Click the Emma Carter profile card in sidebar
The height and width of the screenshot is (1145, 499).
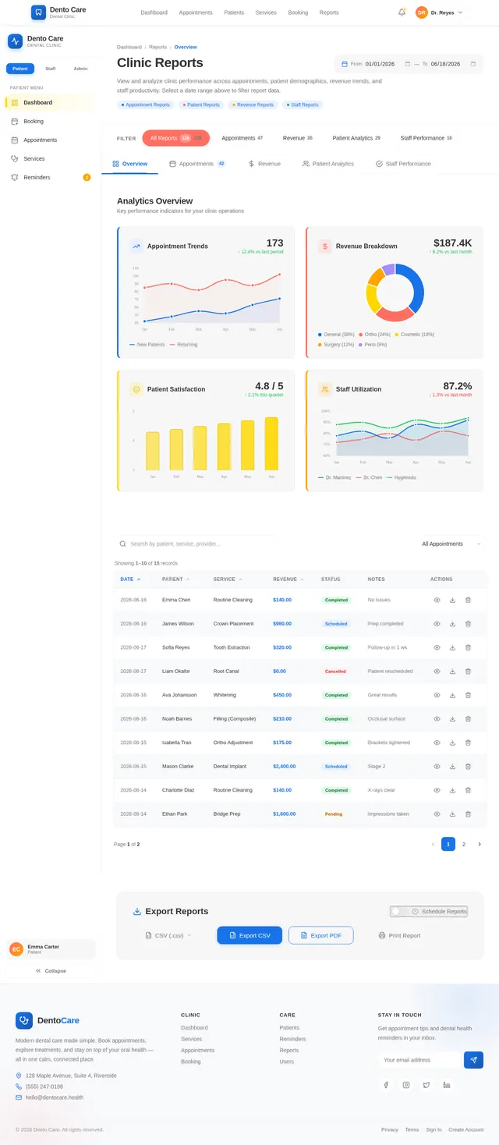pos(51,949)
